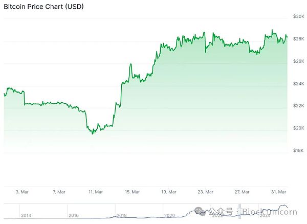Click the 27. Mar date label
This screenshot has height=224, width=307.
(242, 192)
